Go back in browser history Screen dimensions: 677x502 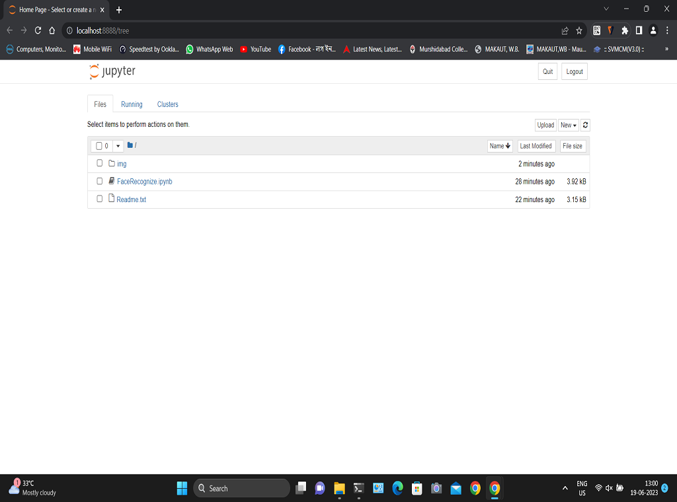pos(10,30)
